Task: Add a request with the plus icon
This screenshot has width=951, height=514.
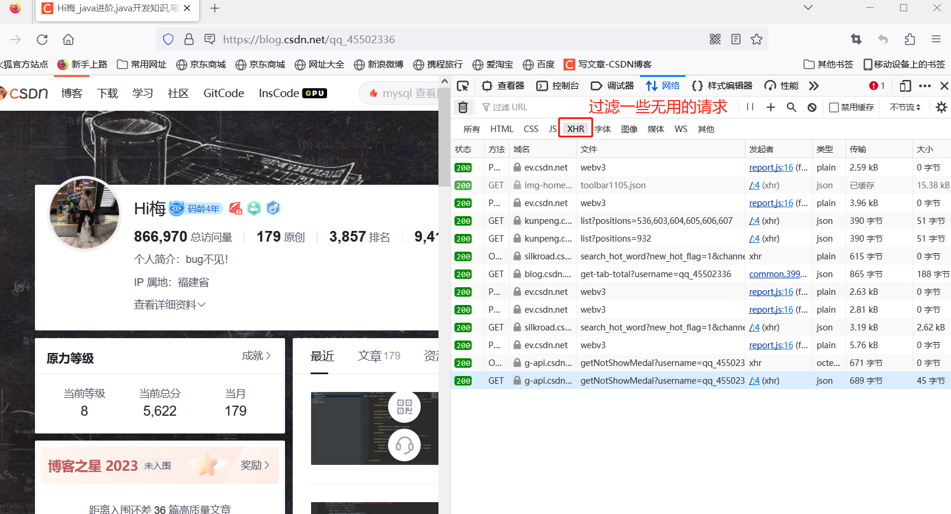Action: point(771,107)
